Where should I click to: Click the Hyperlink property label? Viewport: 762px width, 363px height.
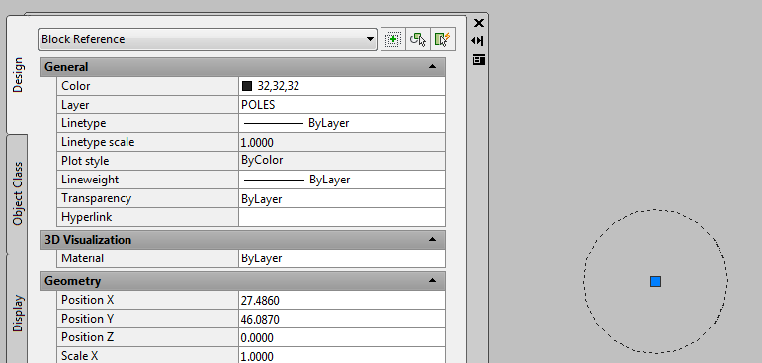point(87,217)
